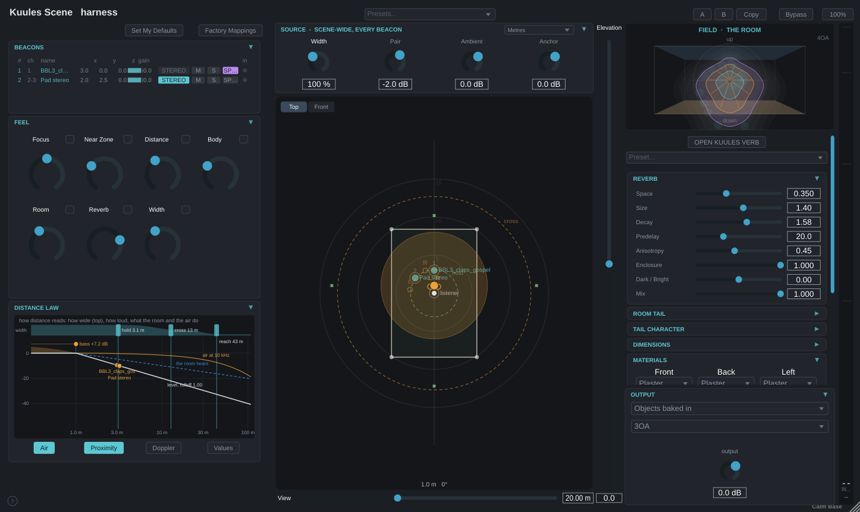The height and width of the screenshot is (512, 860).
Task: Click the Source Width knob
Action: tap(319, 62)
